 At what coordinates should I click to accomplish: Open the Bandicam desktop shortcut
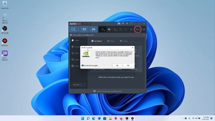5,42
